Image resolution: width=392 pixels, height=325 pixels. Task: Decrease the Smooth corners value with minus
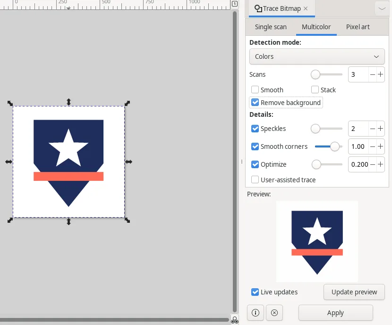[373, 146]
